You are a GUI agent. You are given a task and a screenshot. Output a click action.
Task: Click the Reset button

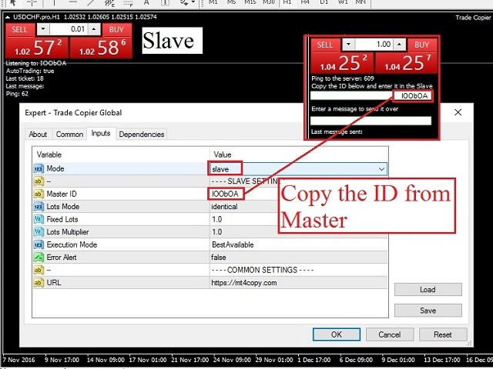[443, 334]
